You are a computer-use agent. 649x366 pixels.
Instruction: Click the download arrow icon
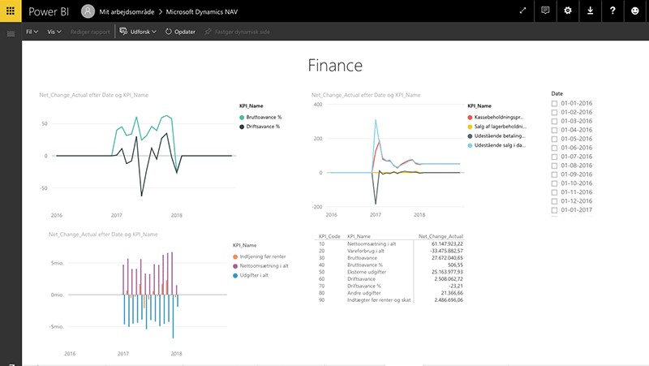[x=590, y=11]
